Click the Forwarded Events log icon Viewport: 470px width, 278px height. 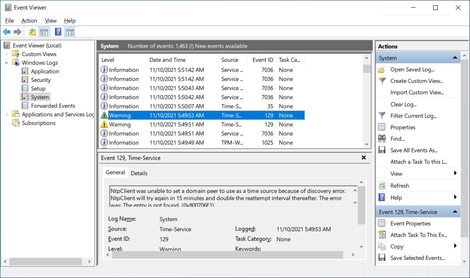pyautogui.click(x=25, y=106)
